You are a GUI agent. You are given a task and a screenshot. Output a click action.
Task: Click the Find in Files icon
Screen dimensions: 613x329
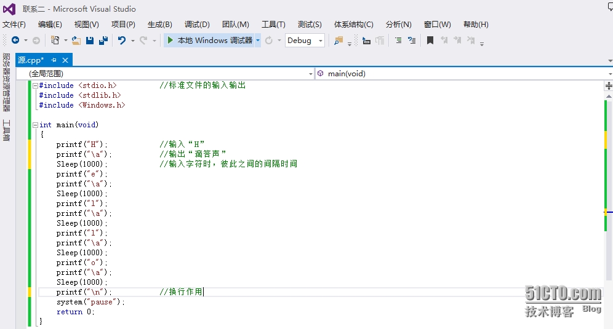point(338,40)
